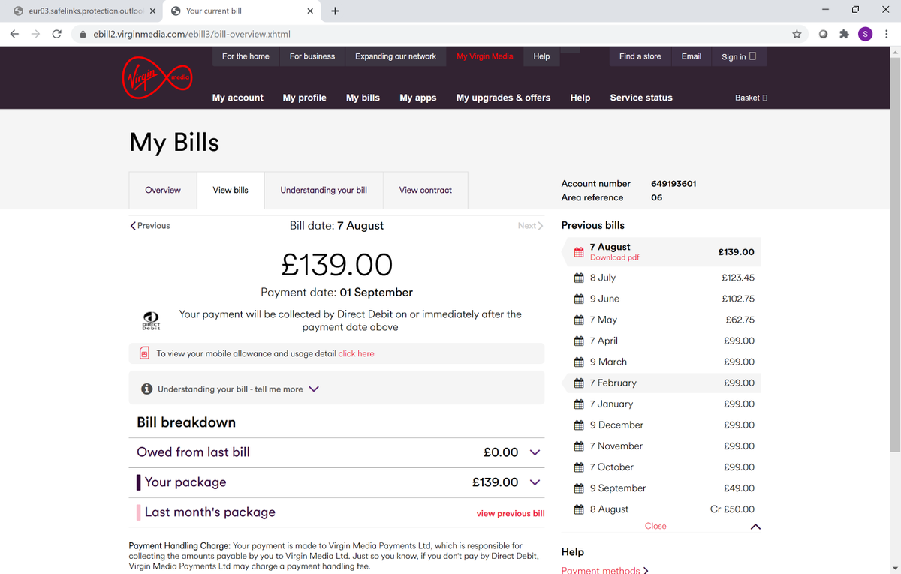Click the calendar icon for 7 April bill

coord(579,341)
